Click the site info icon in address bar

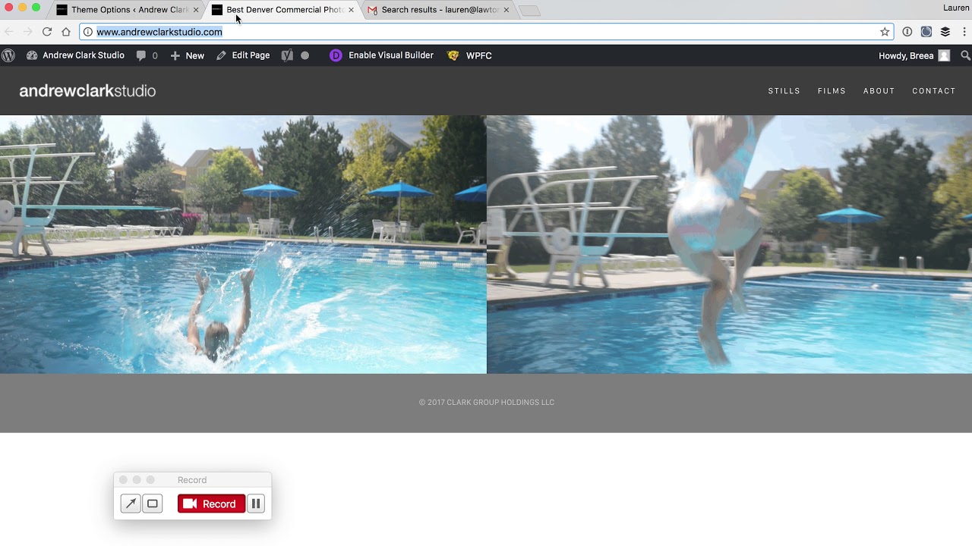point(88,32)
